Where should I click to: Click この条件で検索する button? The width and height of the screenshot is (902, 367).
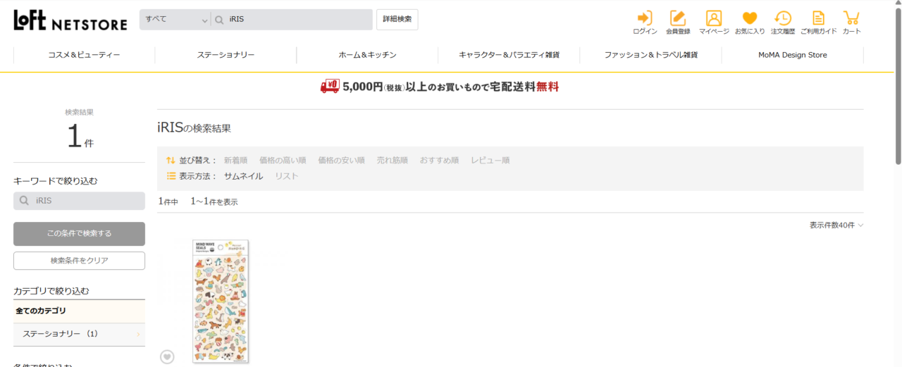79,234
